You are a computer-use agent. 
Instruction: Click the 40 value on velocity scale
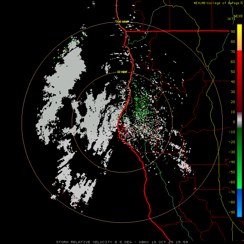233,82
